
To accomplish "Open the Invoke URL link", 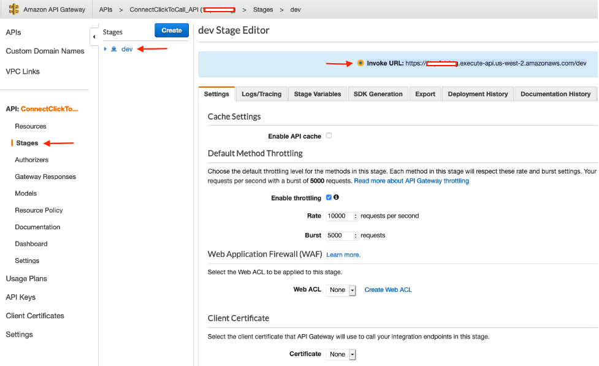I will (496, 63).
